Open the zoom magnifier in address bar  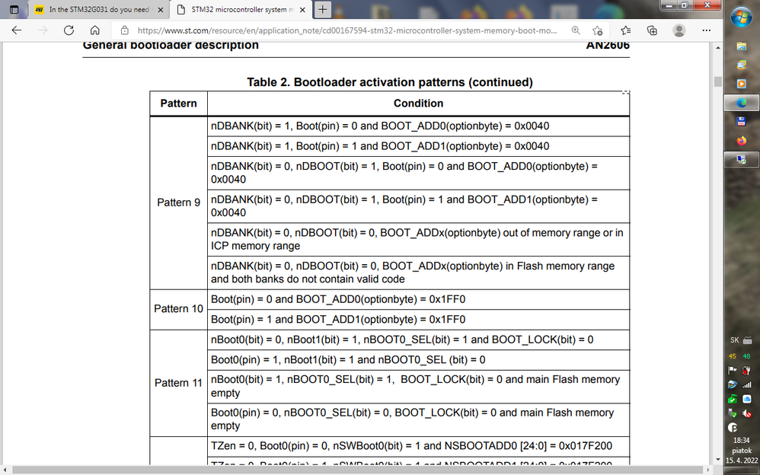pyautogui.click(x=576, y=30)
